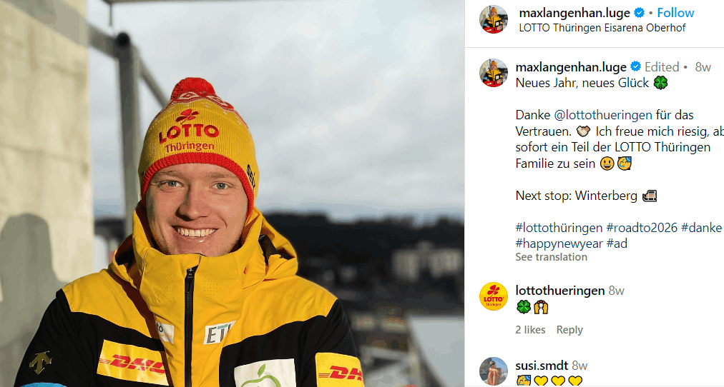Open the #danke hashtag
724x387 pixels.
click(x=701, y=228)
